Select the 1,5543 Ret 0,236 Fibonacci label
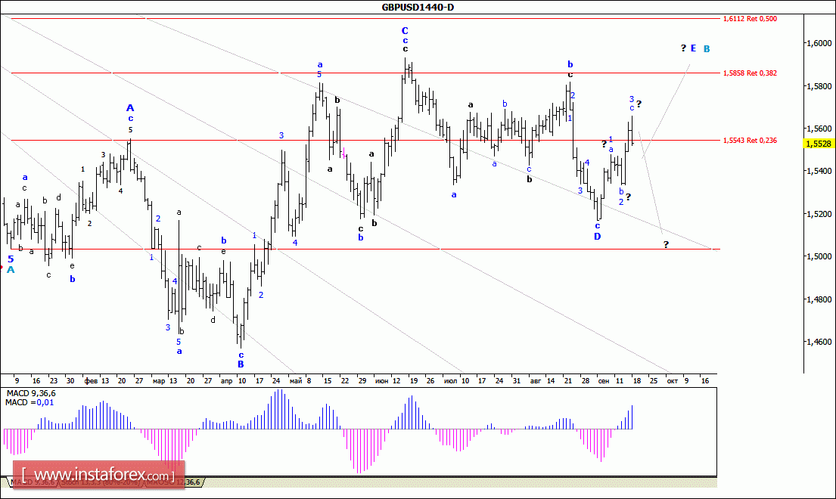836x499 pixels. [x=750, y=141]
